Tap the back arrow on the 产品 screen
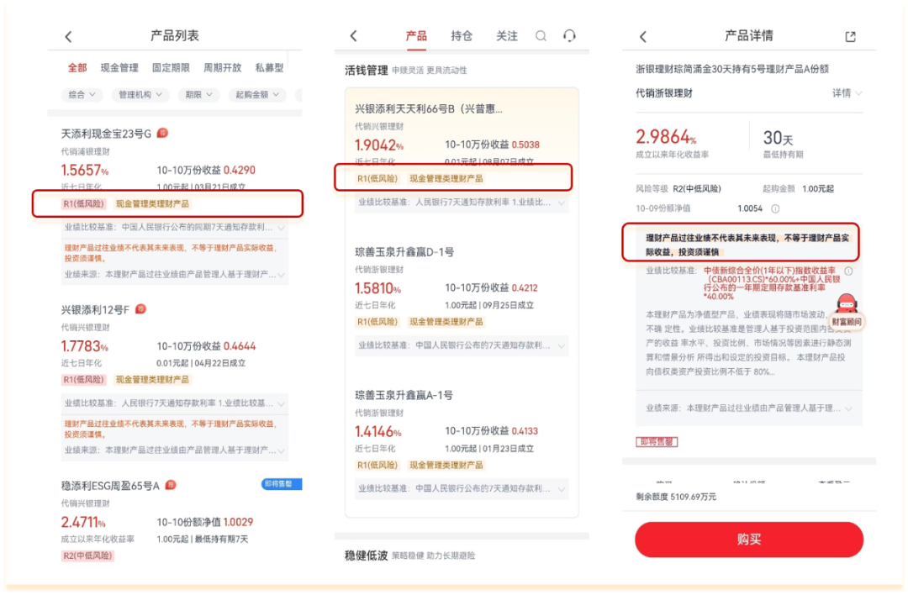Image resolution: width=908 pixels, height=595 pixels. coord(353,37)
